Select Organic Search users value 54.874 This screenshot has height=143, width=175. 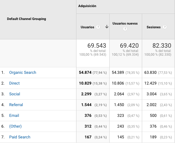coord(85,73)
